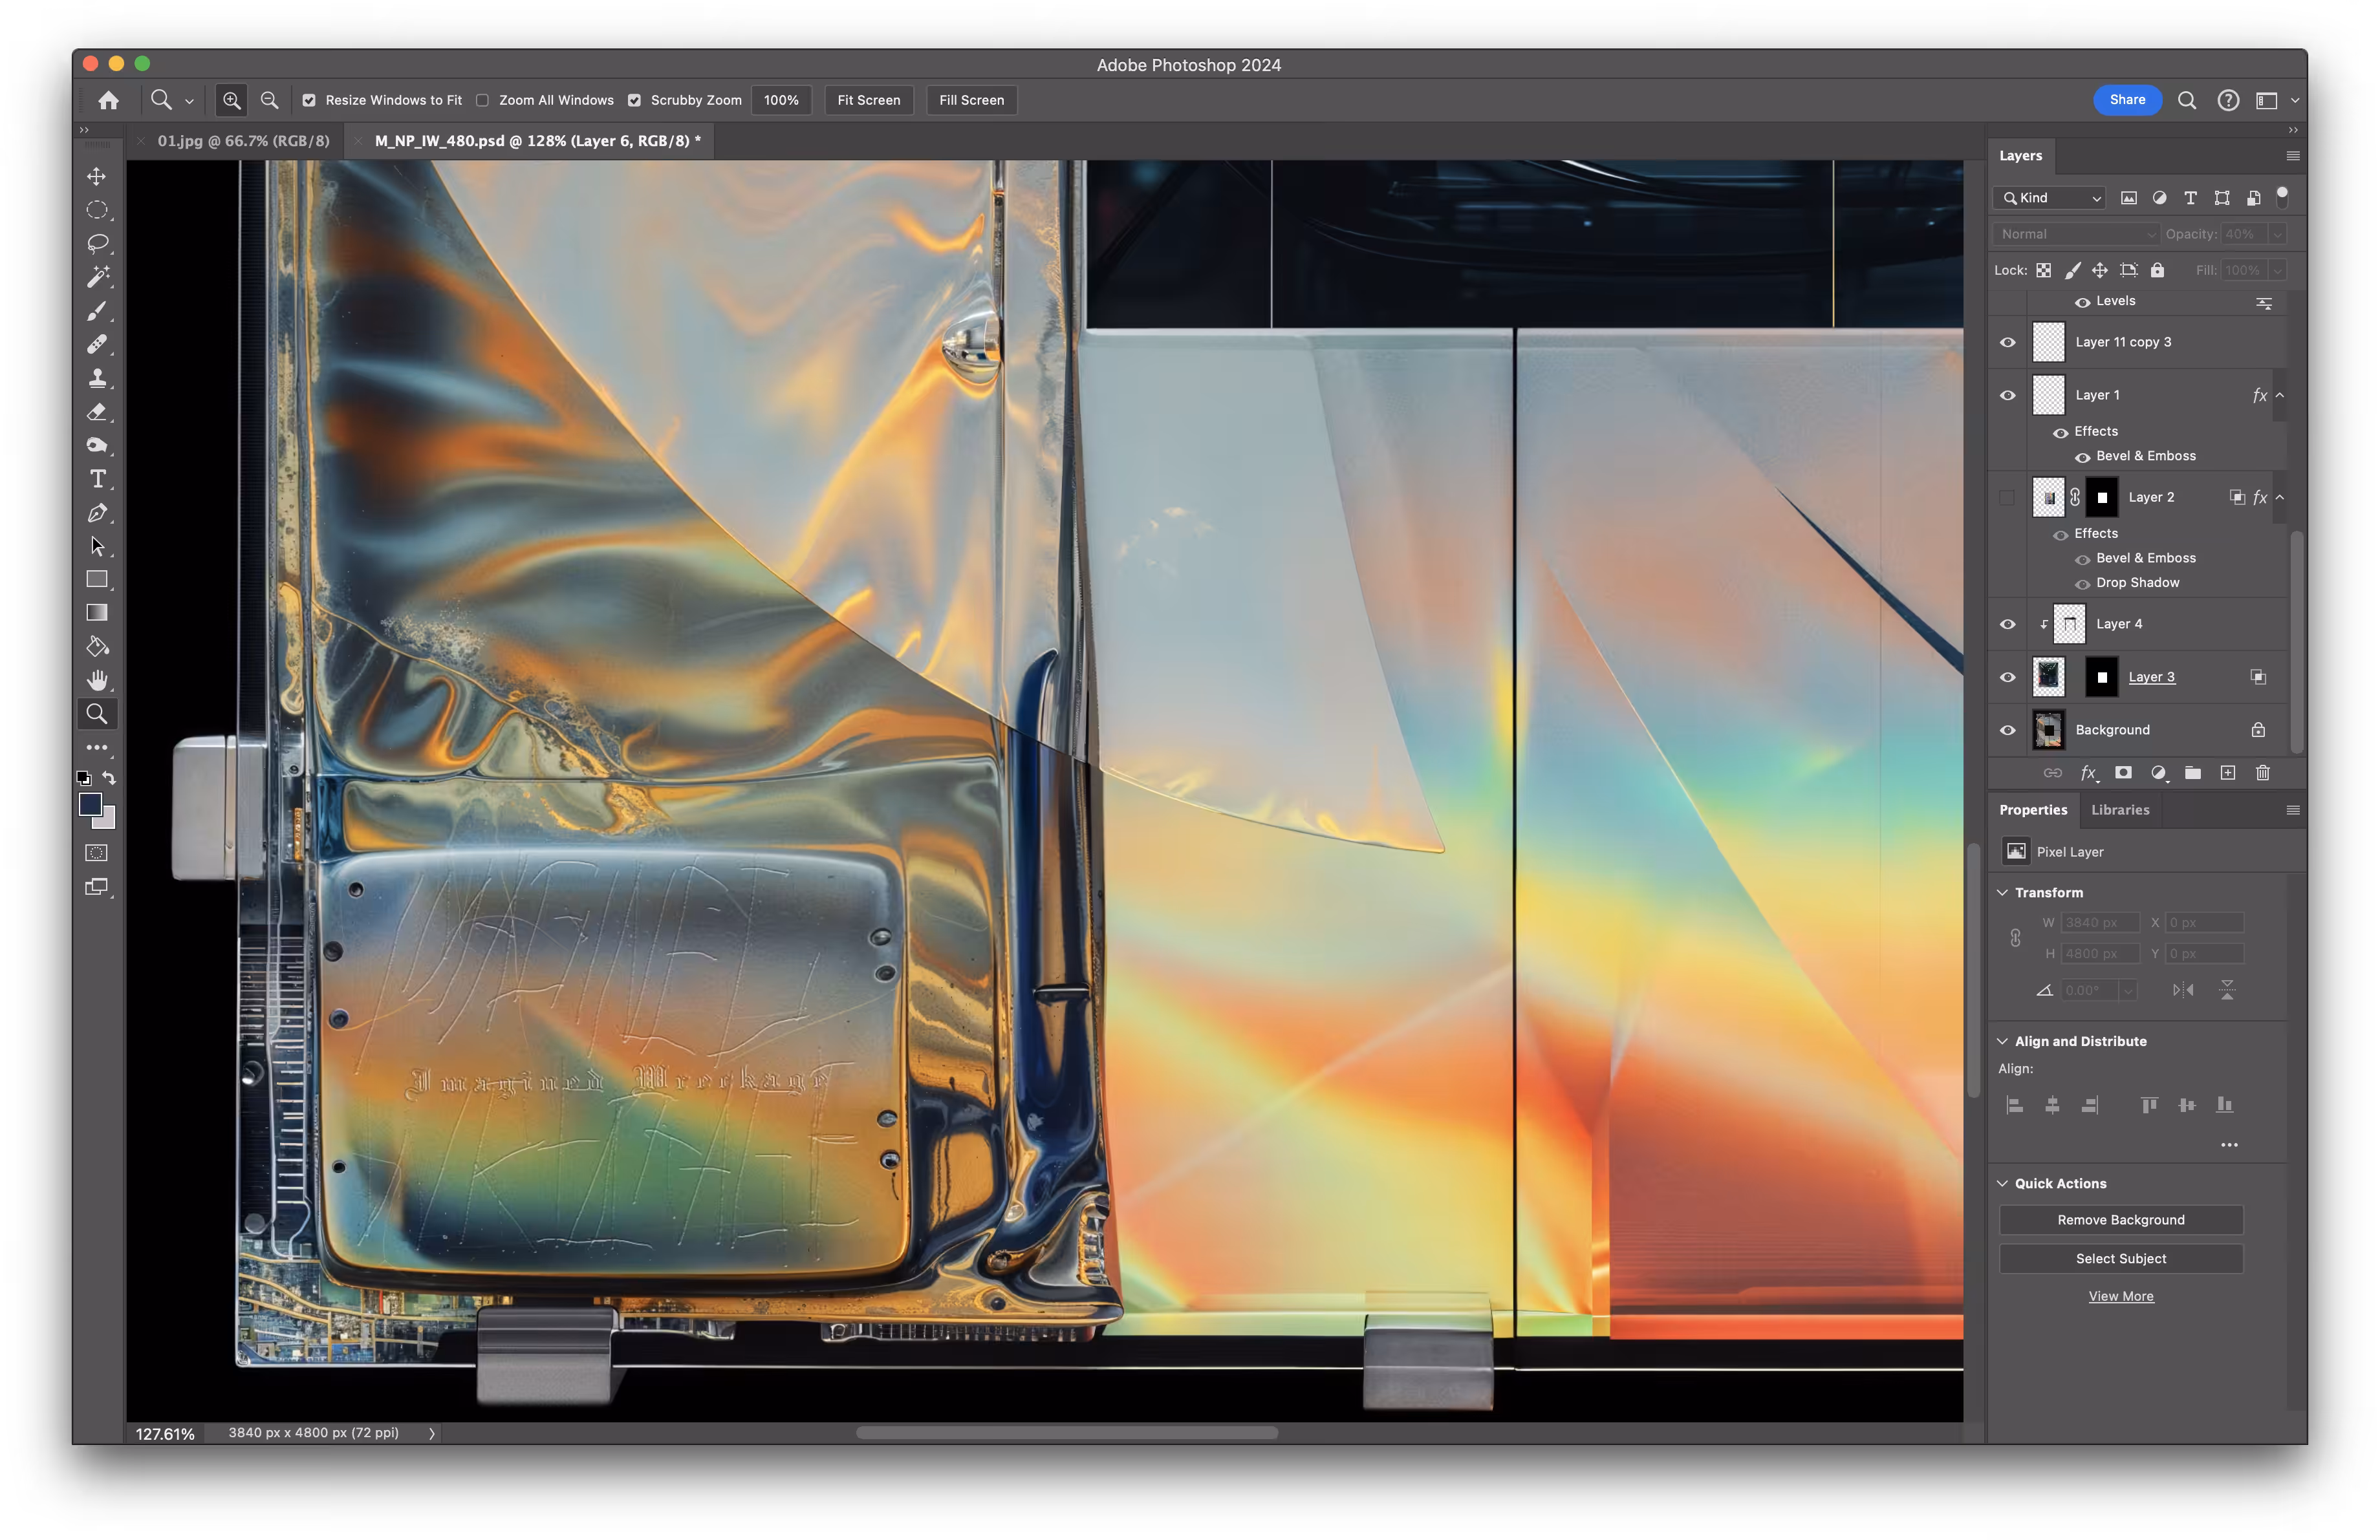
Task: Swap foreground and background colors
Action: pos(109,778)
